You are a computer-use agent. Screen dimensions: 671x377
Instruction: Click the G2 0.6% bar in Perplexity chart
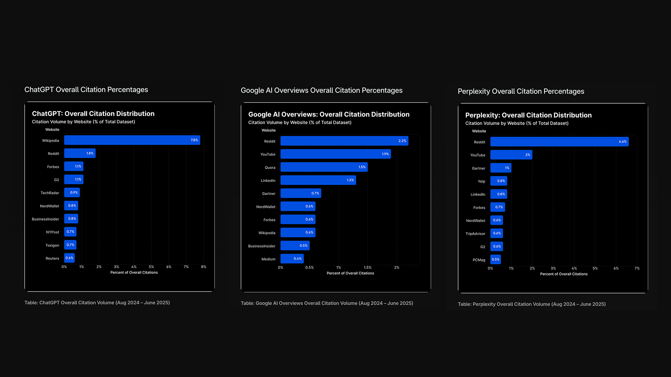[497, 246]
